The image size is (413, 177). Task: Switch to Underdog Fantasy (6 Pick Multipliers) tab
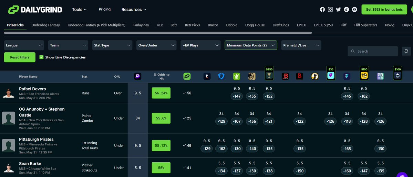96,25
